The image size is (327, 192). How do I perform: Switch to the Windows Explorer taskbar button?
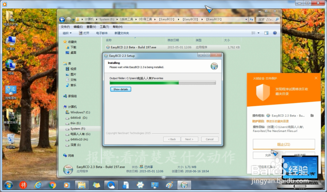[81, 185]
